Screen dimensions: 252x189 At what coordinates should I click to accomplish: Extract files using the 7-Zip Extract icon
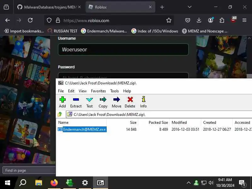tap(76, 102)
